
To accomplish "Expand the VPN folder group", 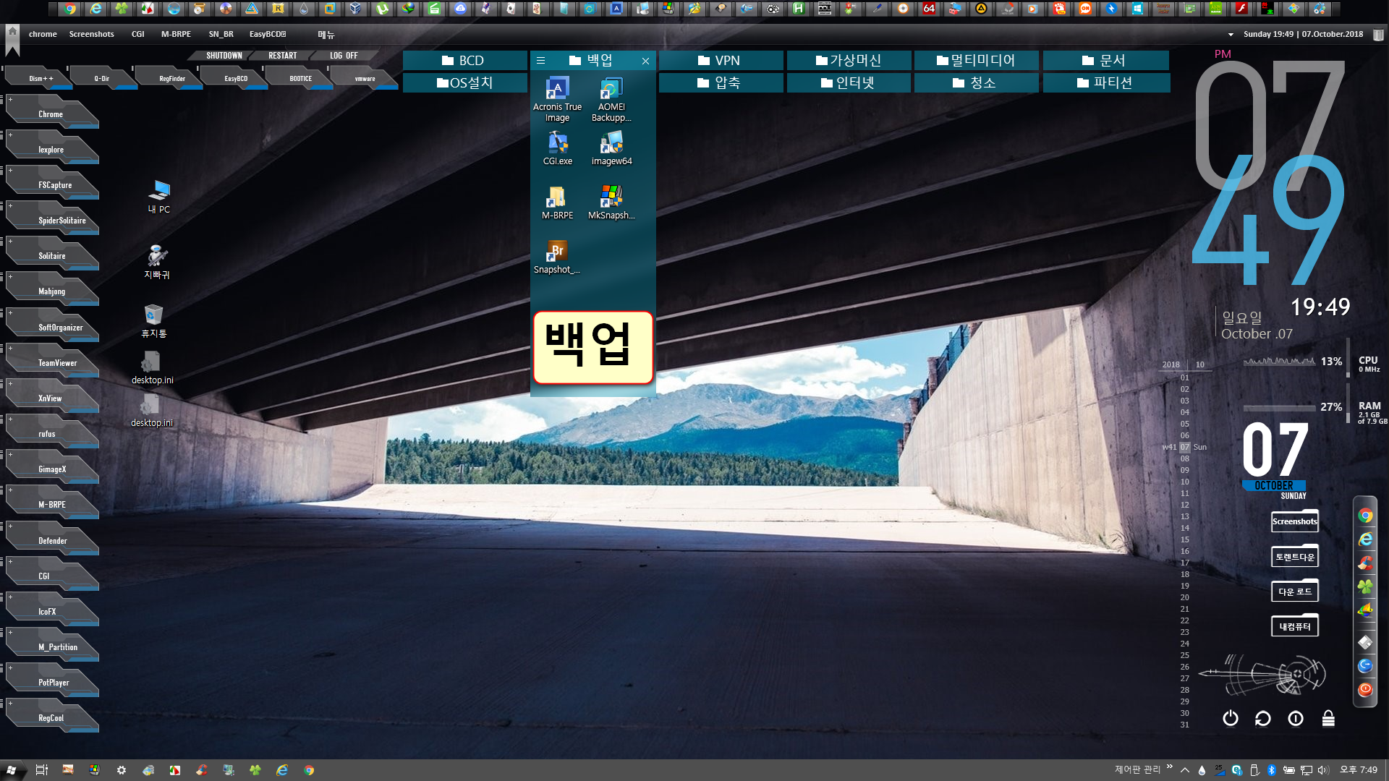I will click(721, 61).
